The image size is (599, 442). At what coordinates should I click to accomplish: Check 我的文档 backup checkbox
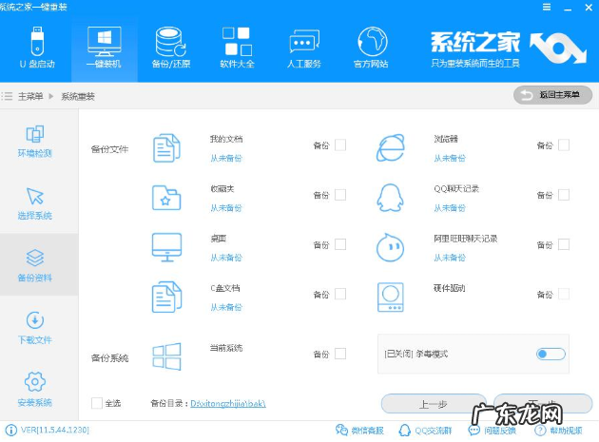[x=340, y=145]
